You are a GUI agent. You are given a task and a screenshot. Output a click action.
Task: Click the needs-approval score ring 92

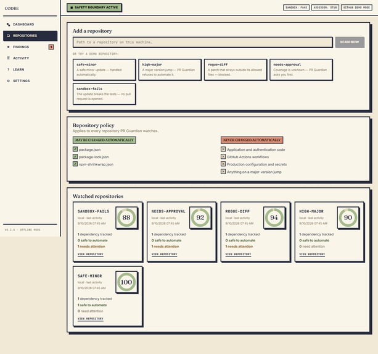tap(200, 217)
